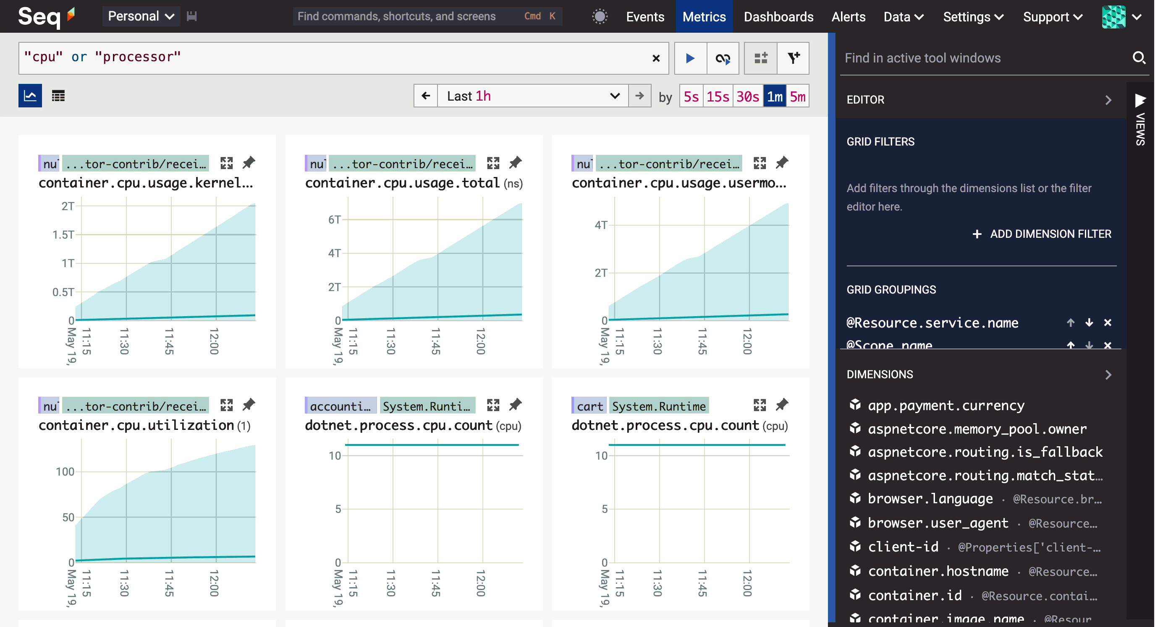Viewport: 1155px width, 627px height.
Task: Go to the Events page
Action: [645, 17]
